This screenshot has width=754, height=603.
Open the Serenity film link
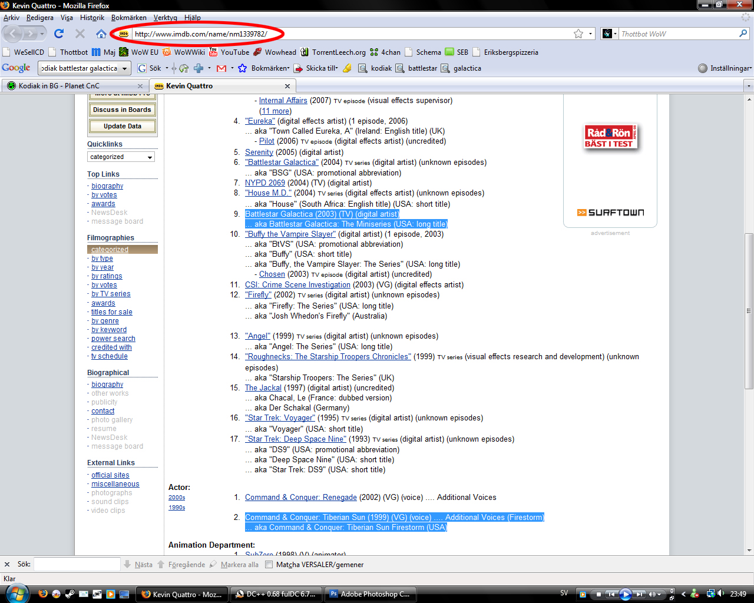tap(259, 152)
